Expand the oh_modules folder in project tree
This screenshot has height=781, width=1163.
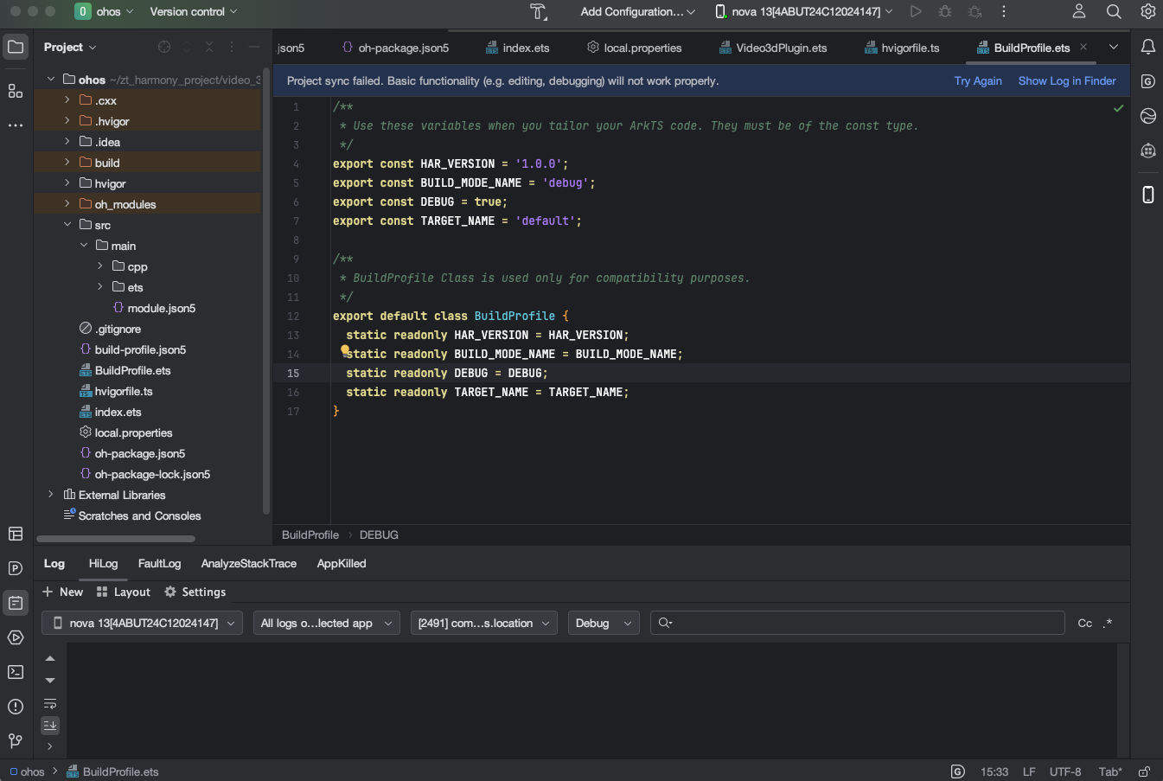[67, 204]
